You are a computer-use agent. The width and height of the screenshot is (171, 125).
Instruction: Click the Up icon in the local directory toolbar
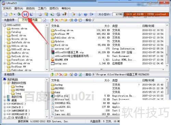coord(52,75)
